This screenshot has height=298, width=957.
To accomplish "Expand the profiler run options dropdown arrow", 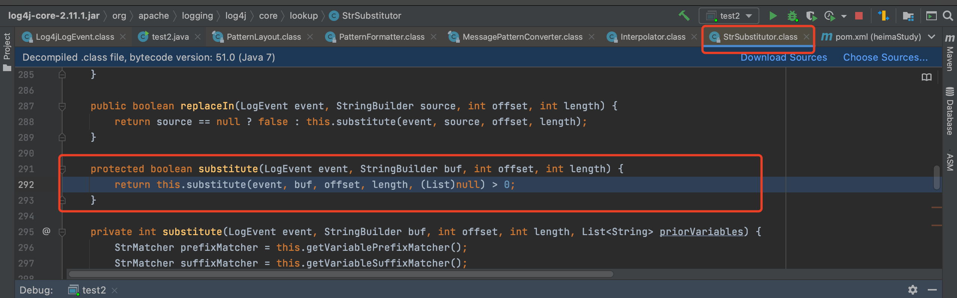I will 844,16.
